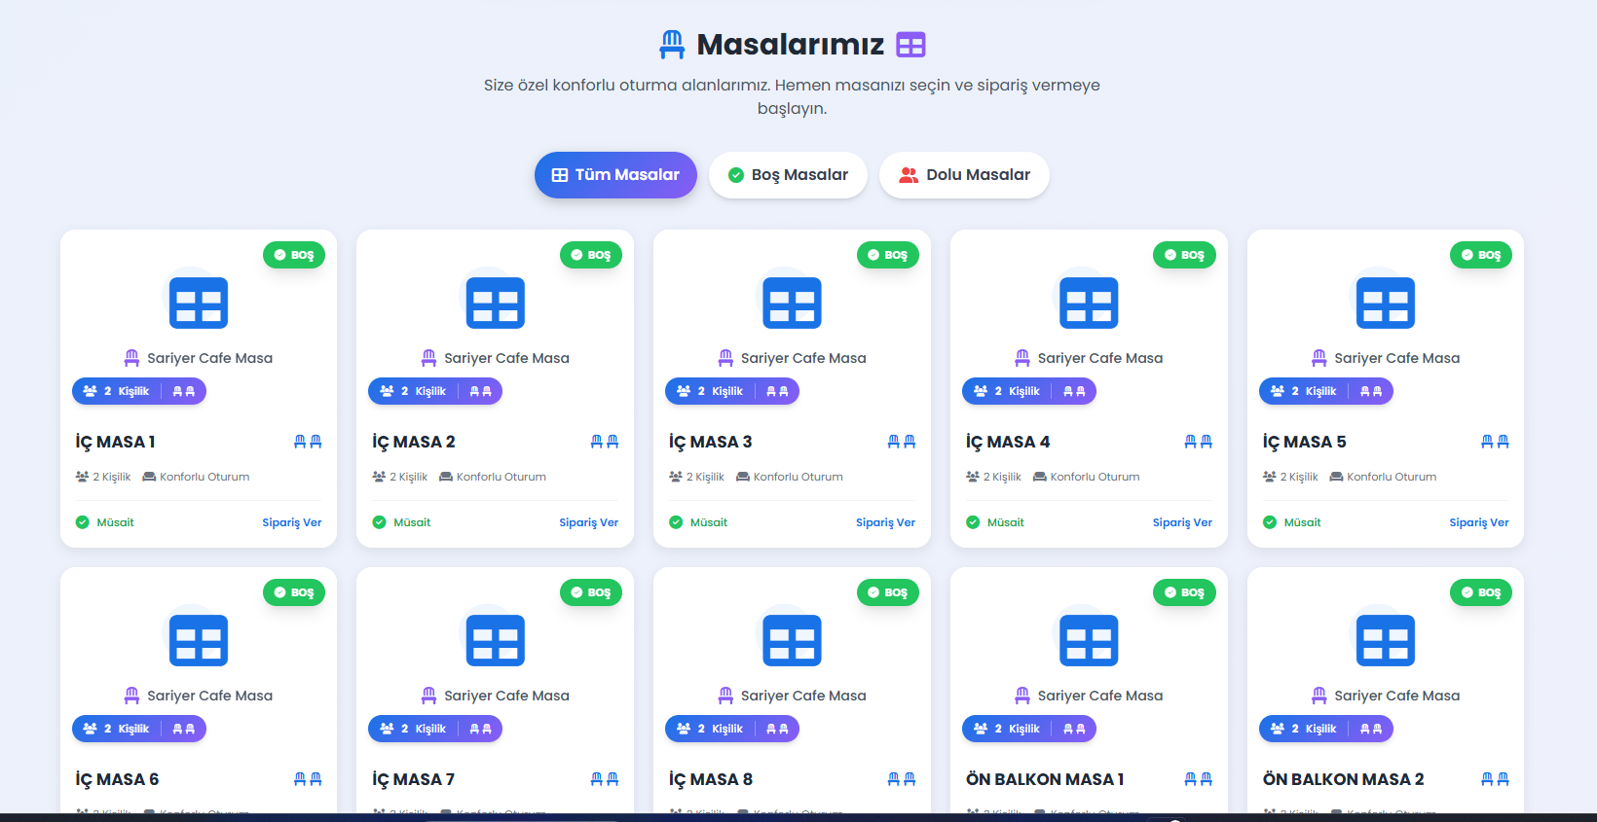Screen dimensions: 1597x822
Task: Click the BOŞ status badge on İÇ MASA 2
Action: pos(591,255)
